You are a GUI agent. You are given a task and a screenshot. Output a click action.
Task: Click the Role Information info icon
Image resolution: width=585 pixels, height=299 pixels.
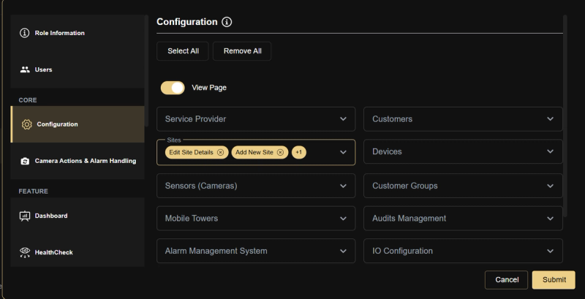point(25,33)
